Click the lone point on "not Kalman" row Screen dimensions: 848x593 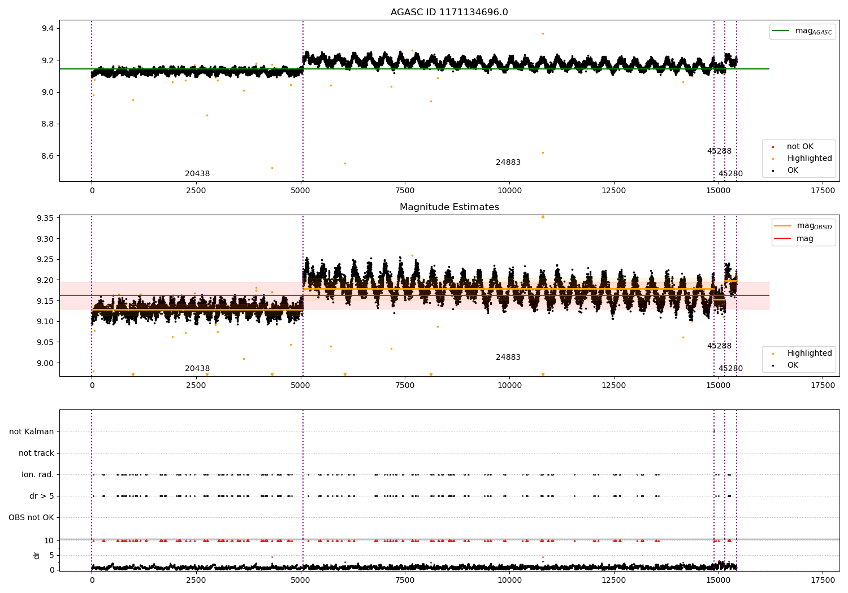coord(714,431)
